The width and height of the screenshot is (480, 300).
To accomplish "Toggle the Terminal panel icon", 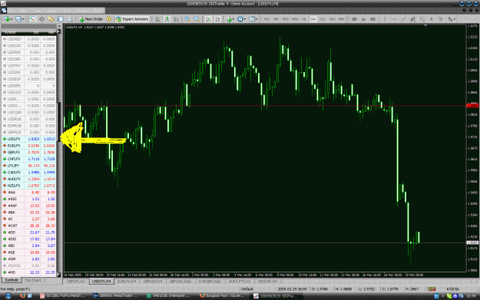I will pos(61,19).
